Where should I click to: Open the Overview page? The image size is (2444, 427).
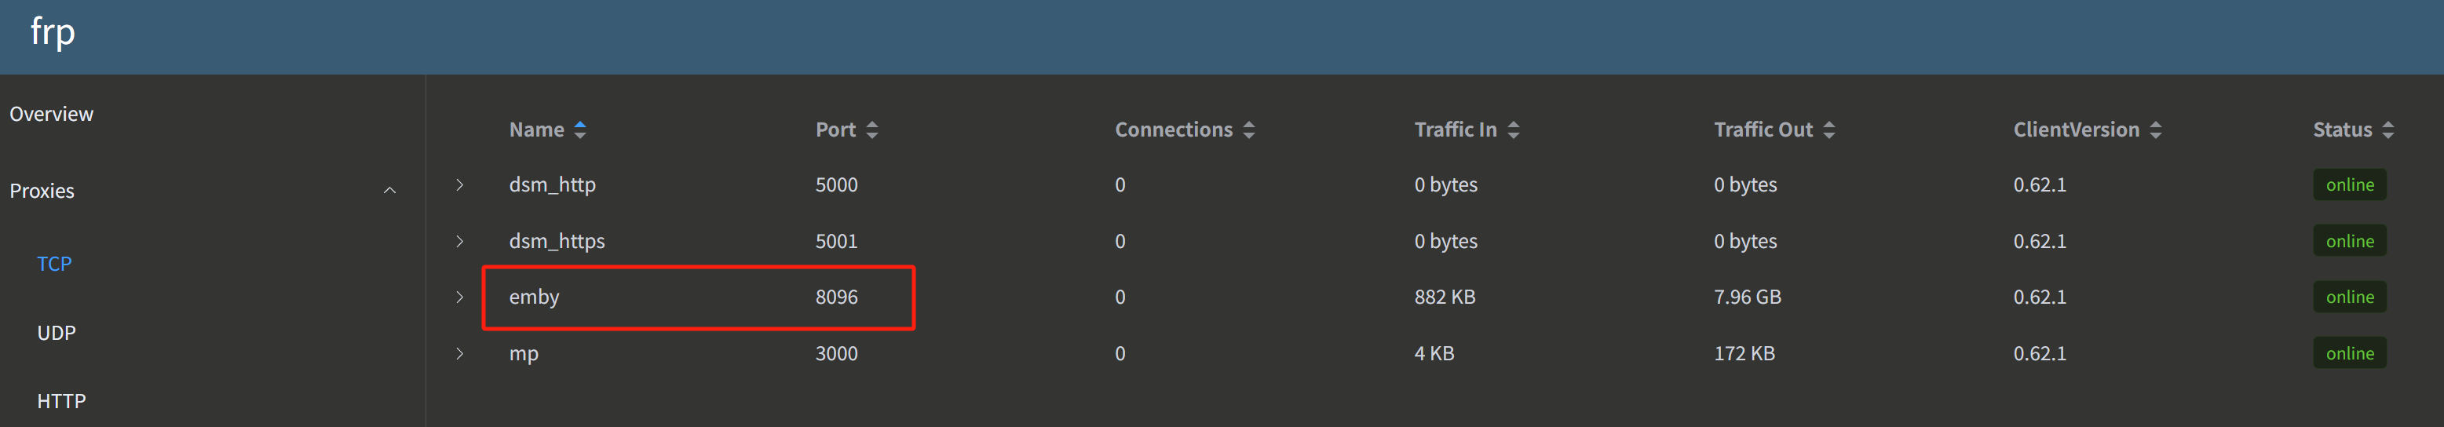52,114
